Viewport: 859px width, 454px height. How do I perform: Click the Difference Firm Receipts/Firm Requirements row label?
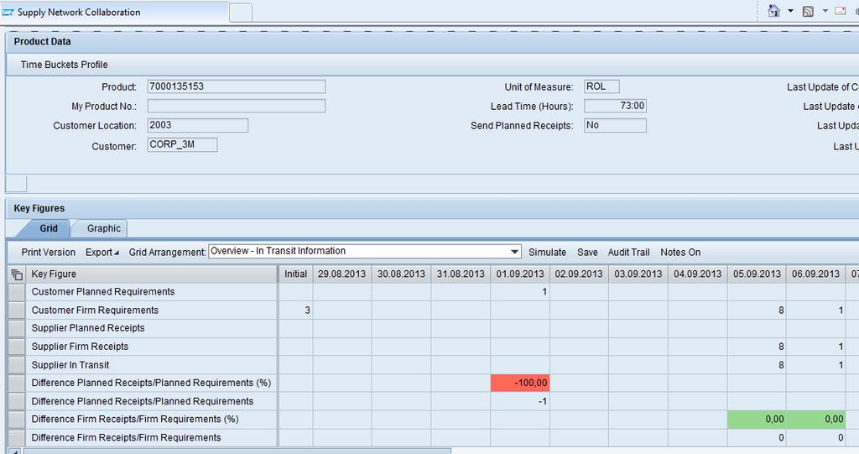(126, 437)
